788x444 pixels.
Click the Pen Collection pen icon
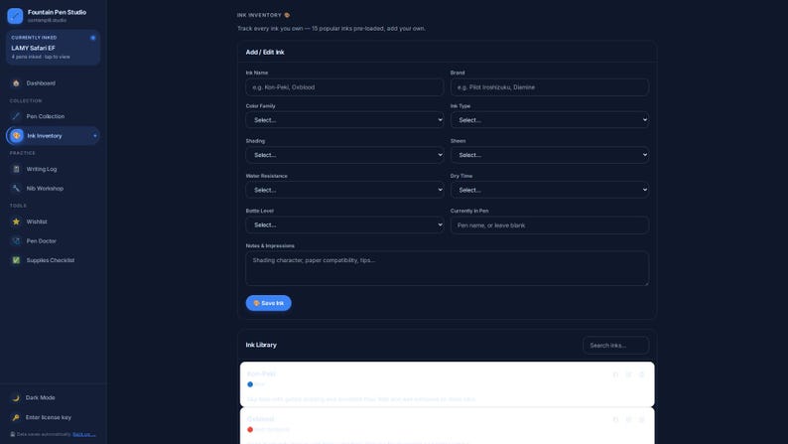pyautogui.click(x=16, y=116)
